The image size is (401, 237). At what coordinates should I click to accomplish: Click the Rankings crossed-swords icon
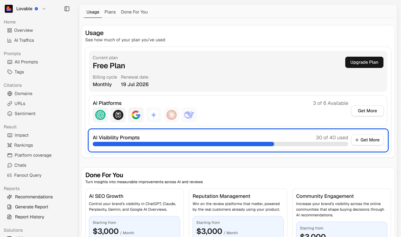click(x=10, y=145)
